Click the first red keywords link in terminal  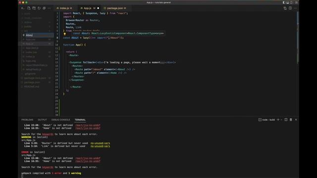coord(48,134)
